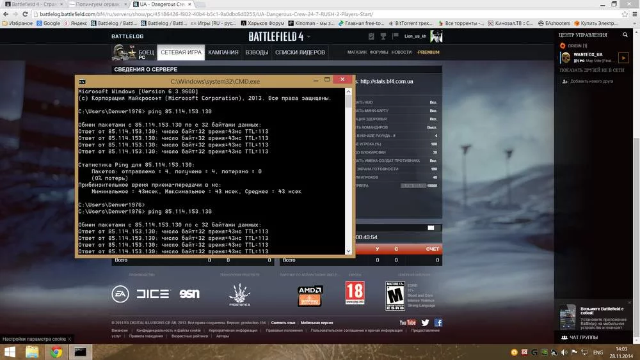Click the ESRB Mature rating badge
Screen dimensions: 640x360
pos(395,296)
